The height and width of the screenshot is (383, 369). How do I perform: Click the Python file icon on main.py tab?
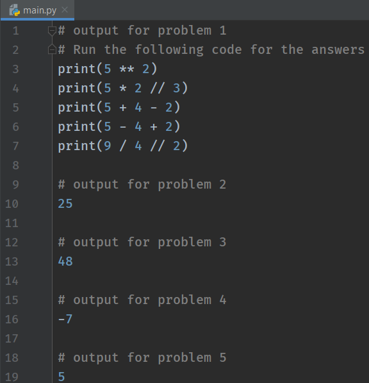(14, 10)
